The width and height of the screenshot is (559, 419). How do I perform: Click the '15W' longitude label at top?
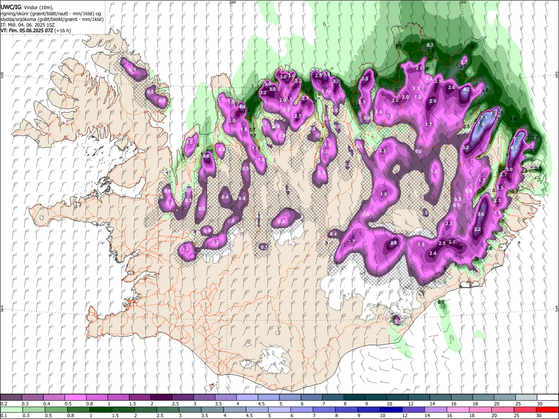click(462, 2)
